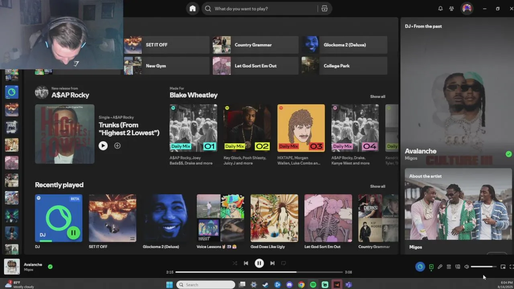Image resolution: width=514 pixels, height=289 pixels.
Task: Open the Avalanche now-playing cover thumbnail
Action: tap(12, 267)
